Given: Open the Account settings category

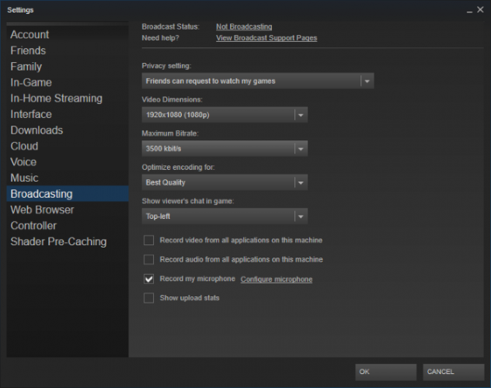Looking at the screenshot, I should click(68, 34).
